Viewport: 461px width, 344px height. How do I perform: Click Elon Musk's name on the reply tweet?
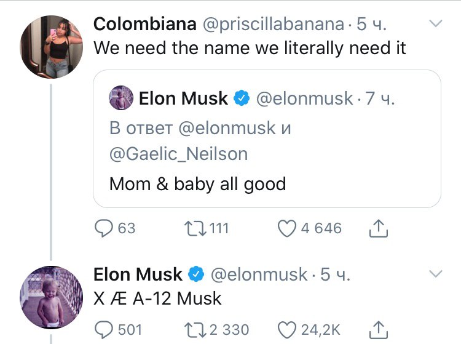coord(138,274)
